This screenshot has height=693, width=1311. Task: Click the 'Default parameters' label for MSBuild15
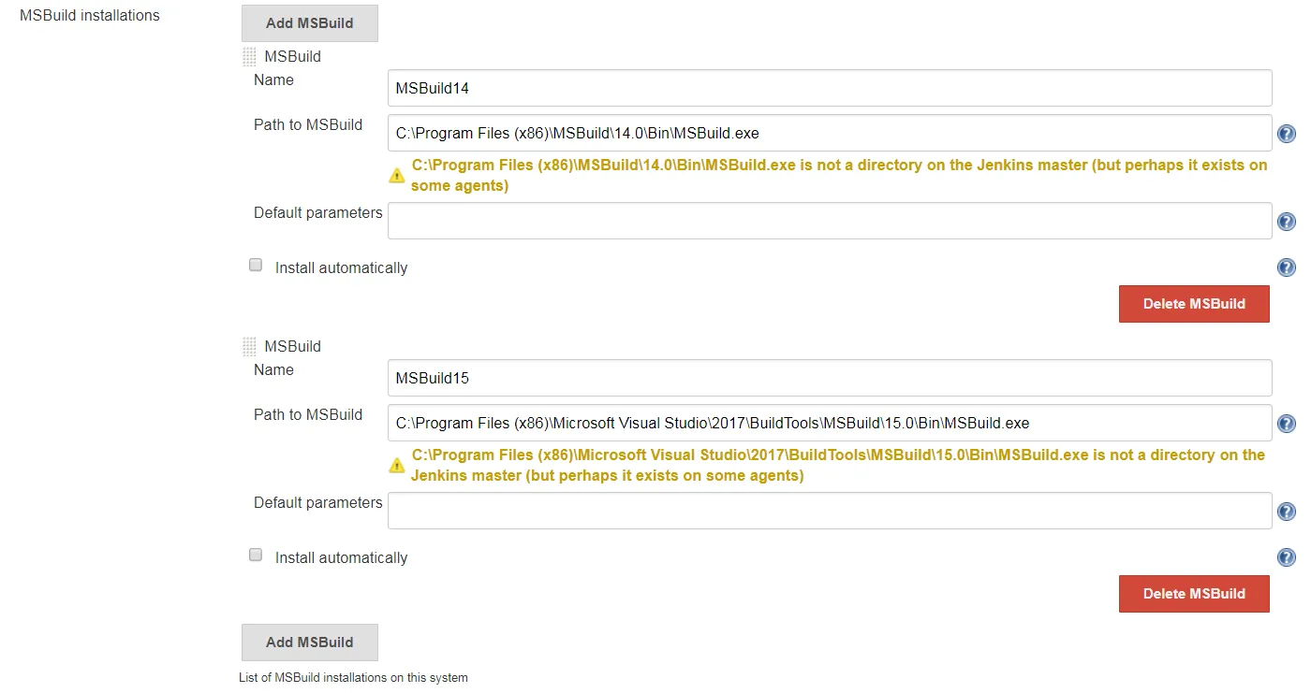point(318,503)
